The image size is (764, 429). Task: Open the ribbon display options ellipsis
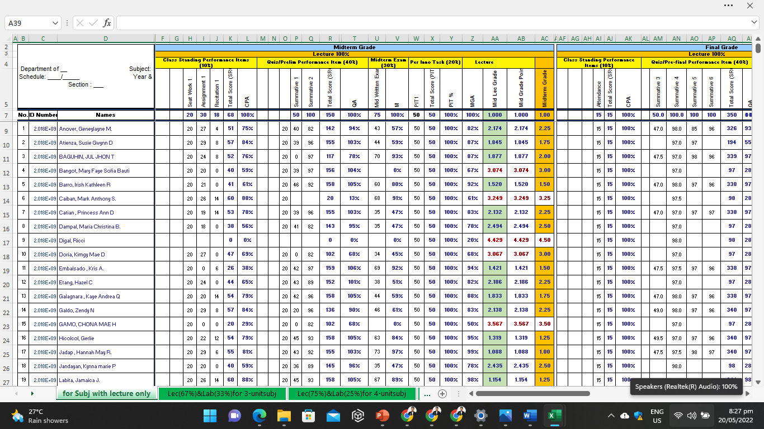point(728,6)
